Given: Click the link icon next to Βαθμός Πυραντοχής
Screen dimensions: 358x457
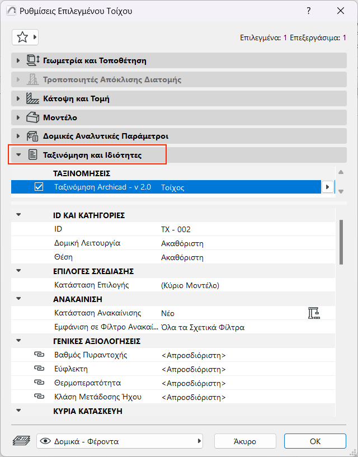Looking at the screenshot, I should (x=39, y=355).
